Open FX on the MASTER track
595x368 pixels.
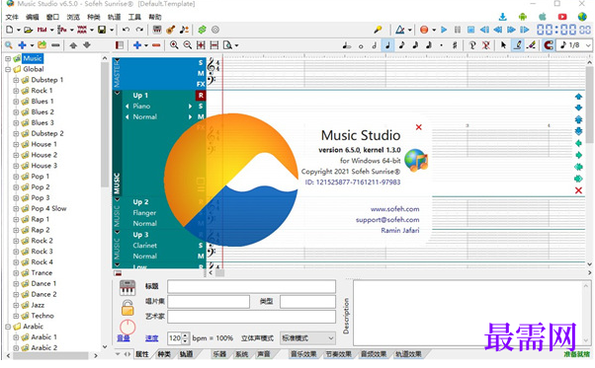point(201,84)
